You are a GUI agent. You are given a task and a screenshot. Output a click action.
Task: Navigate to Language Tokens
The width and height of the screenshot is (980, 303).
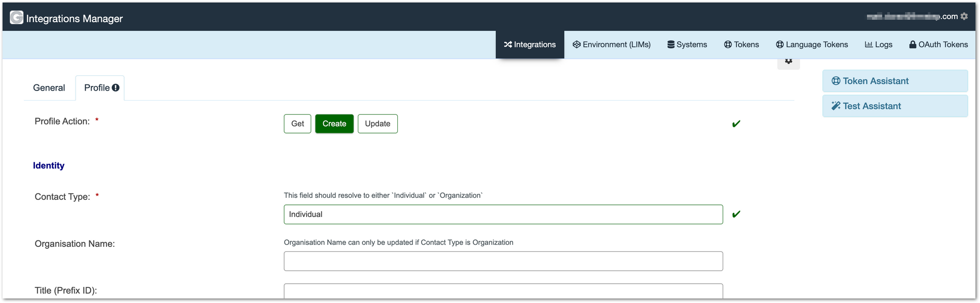tap(812, 45)
